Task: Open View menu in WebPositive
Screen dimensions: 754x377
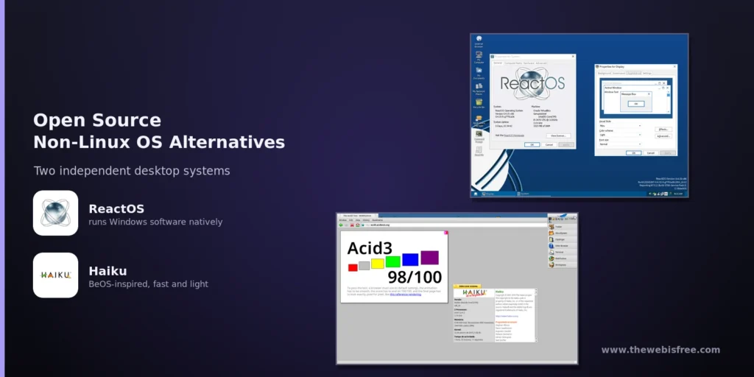Action: [358, 220]
